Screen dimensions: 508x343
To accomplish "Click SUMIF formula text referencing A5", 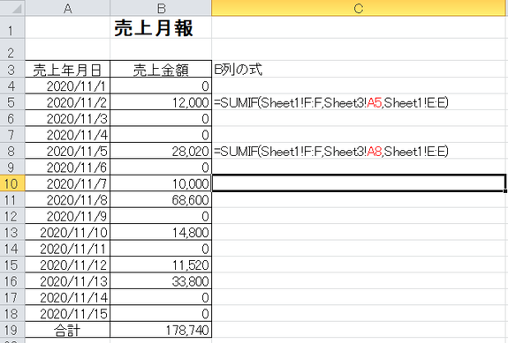I will point(331,102).
